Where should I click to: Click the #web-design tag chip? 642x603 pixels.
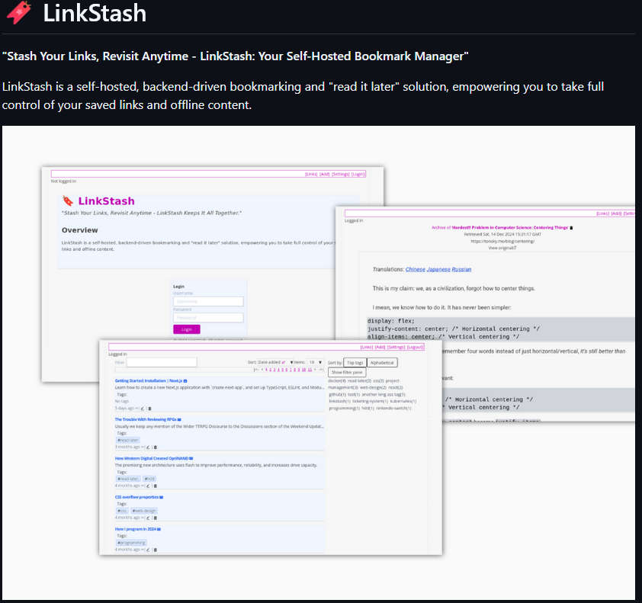(144, 511)
